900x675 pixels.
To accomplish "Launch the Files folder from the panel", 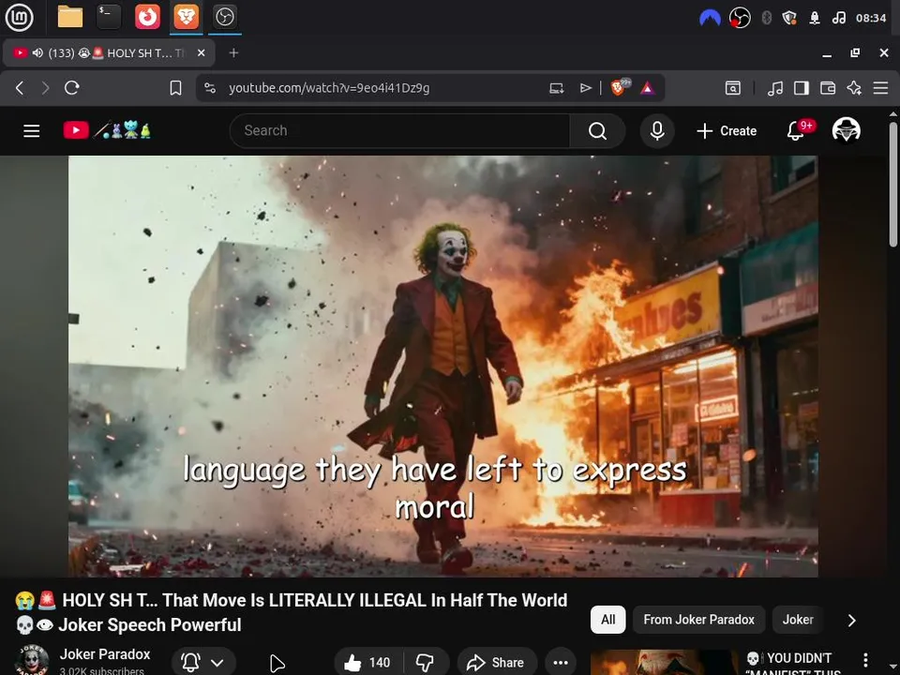I will [x=70, y=17].
